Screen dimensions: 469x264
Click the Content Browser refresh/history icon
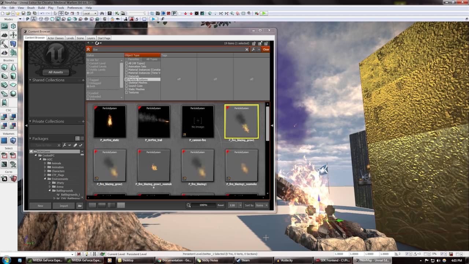[98, 43]
